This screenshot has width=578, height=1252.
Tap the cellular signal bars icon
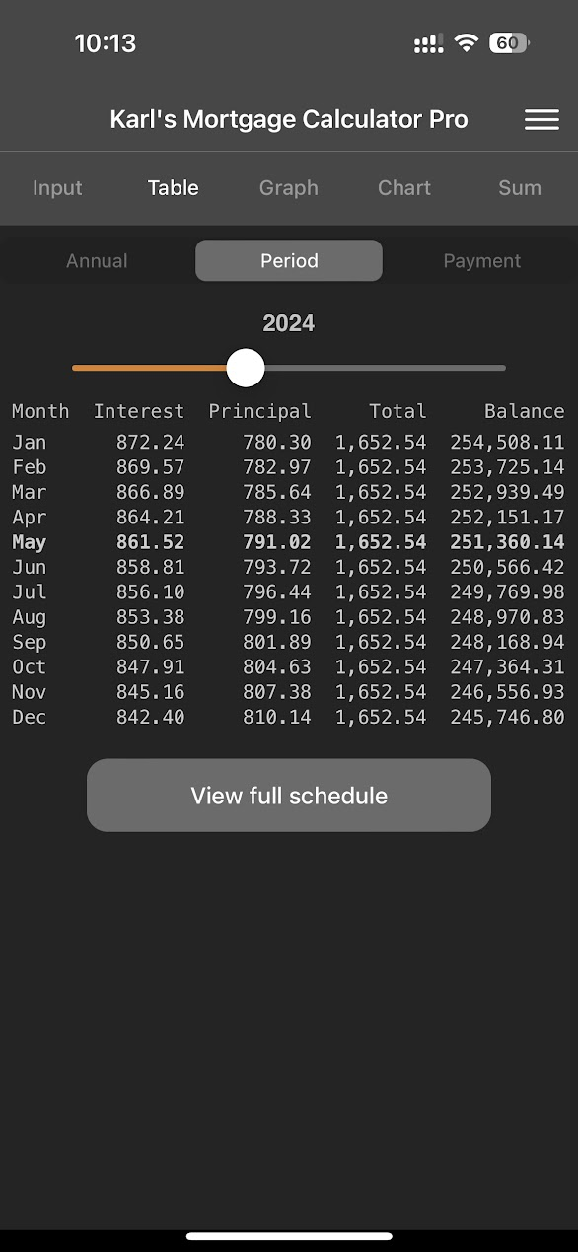coord(429,43)
